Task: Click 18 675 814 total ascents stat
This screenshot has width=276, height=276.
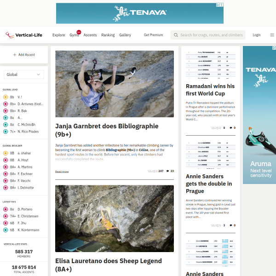Action: 24,267
